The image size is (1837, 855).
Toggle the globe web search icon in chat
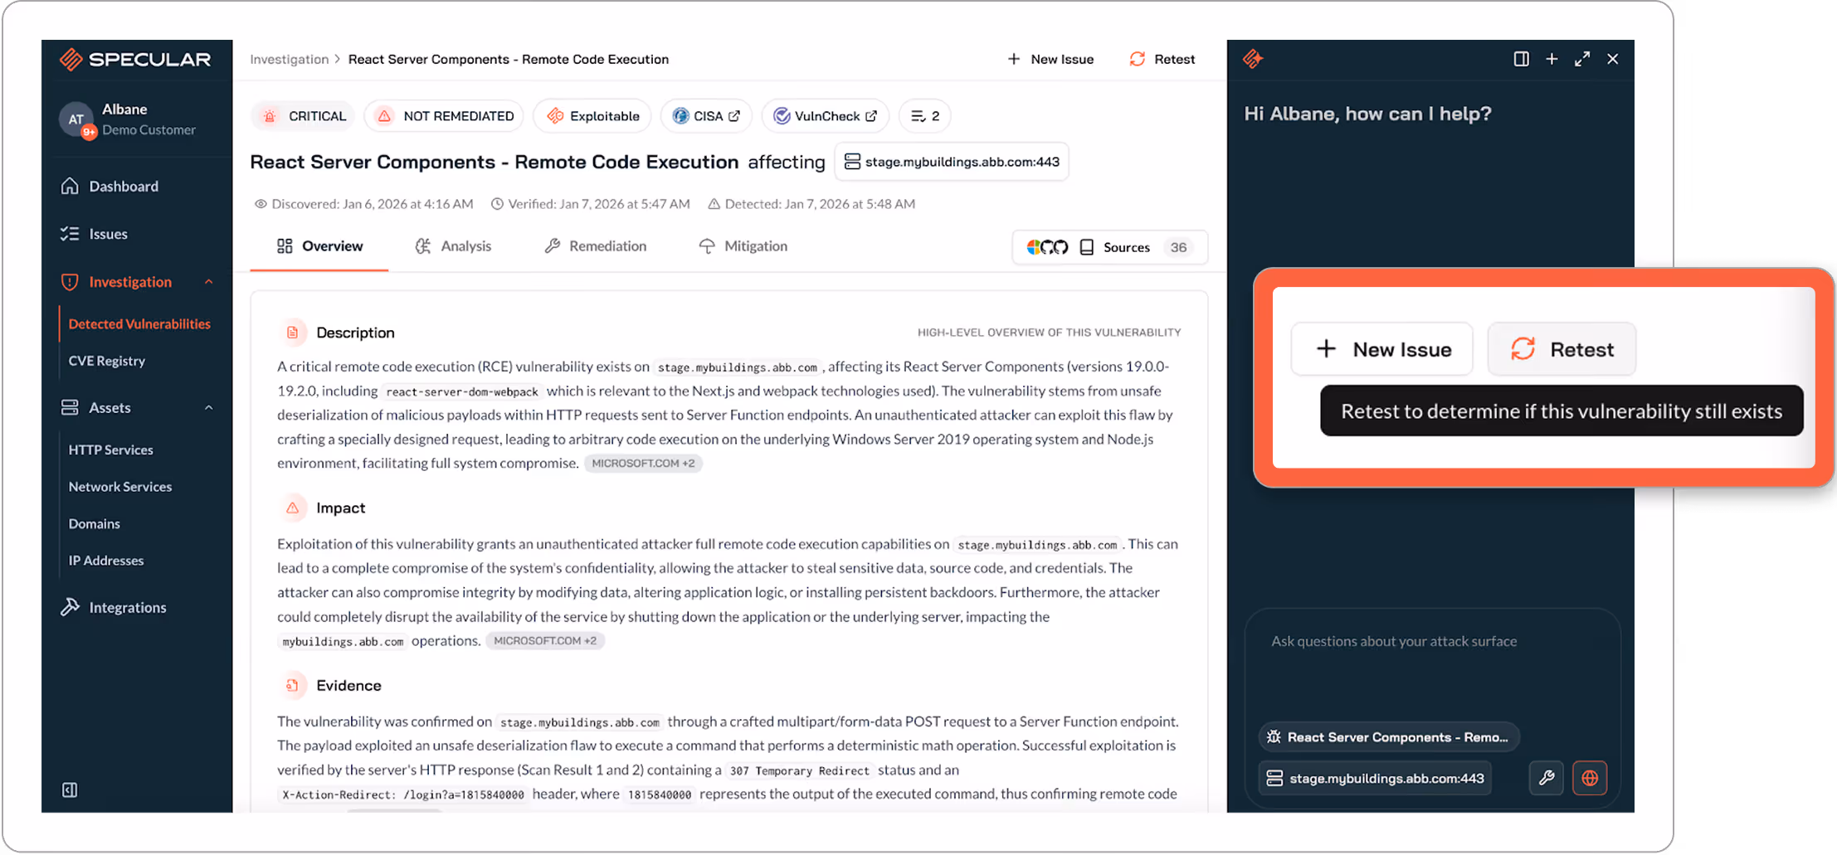point(1590,778)
